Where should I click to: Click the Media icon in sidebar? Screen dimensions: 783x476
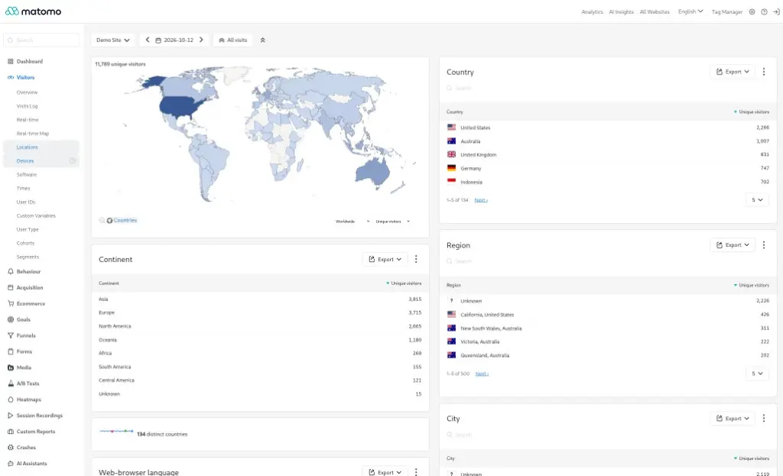(11, 368)
